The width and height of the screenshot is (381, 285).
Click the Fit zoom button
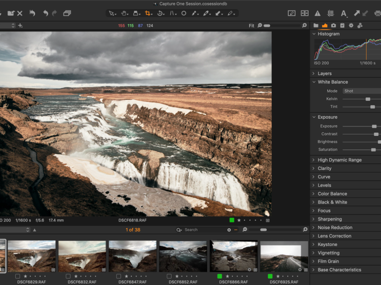[251, 26]
